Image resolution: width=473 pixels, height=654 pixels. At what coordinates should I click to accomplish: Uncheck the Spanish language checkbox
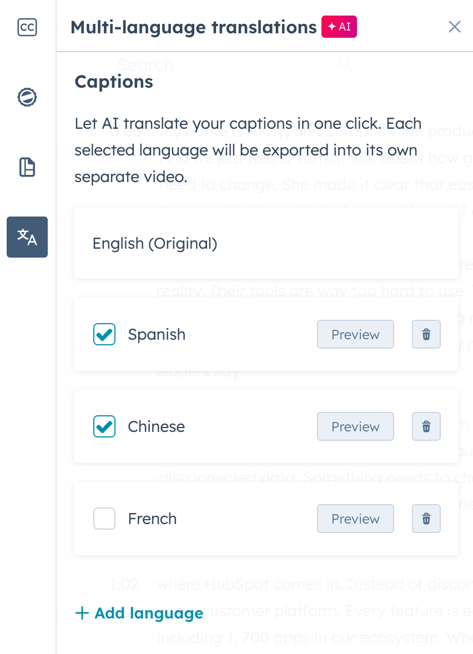[x=104, y=334]
